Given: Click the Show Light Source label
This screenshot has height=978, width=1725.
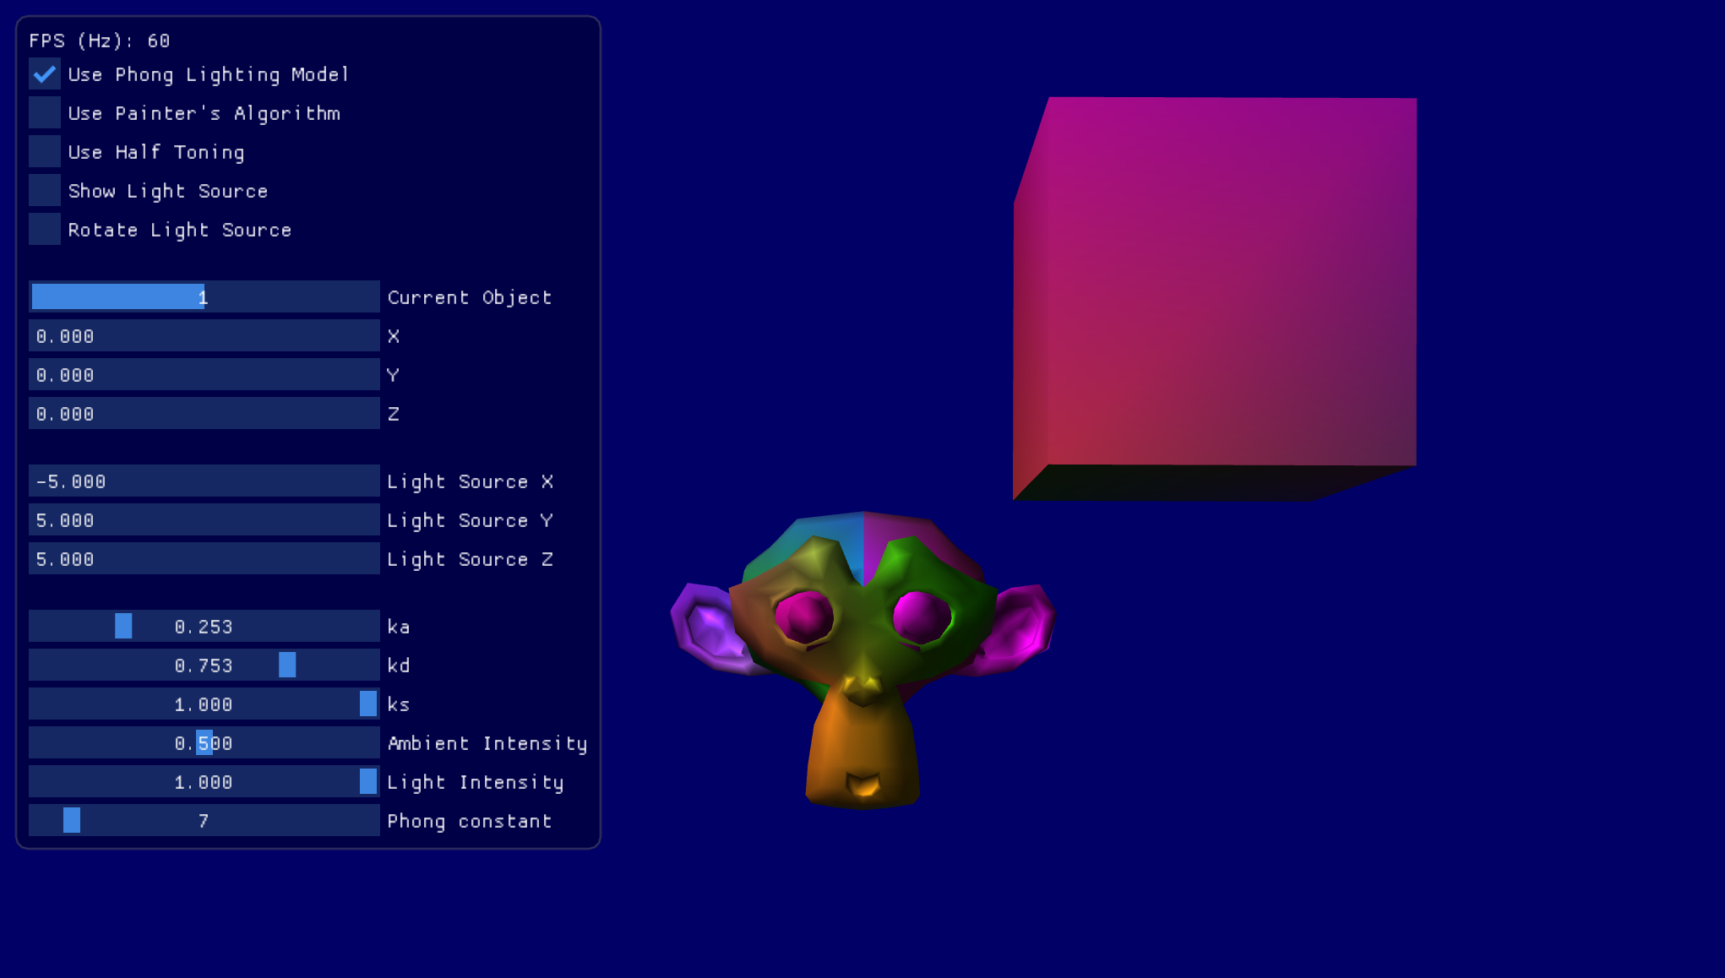Looking at the screenshot, I should click(x=168, y=192).
